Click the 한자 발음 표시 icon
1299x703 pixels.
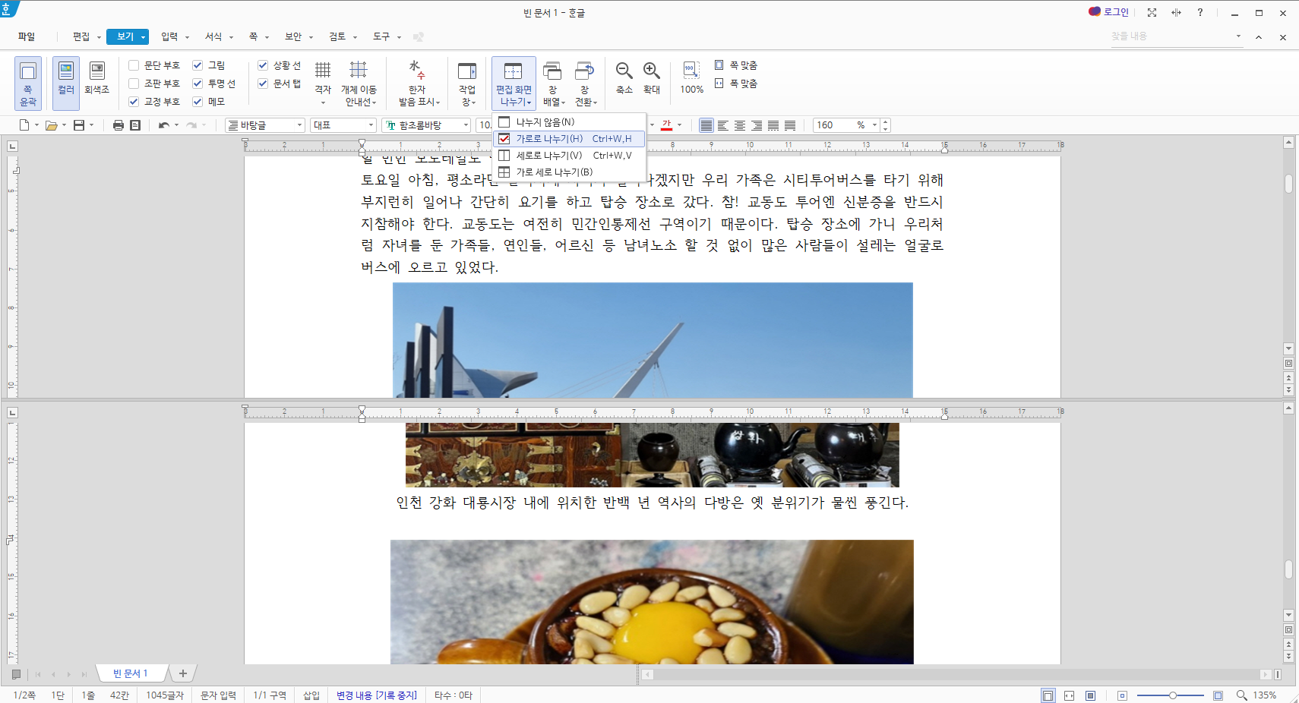point(417,70)
